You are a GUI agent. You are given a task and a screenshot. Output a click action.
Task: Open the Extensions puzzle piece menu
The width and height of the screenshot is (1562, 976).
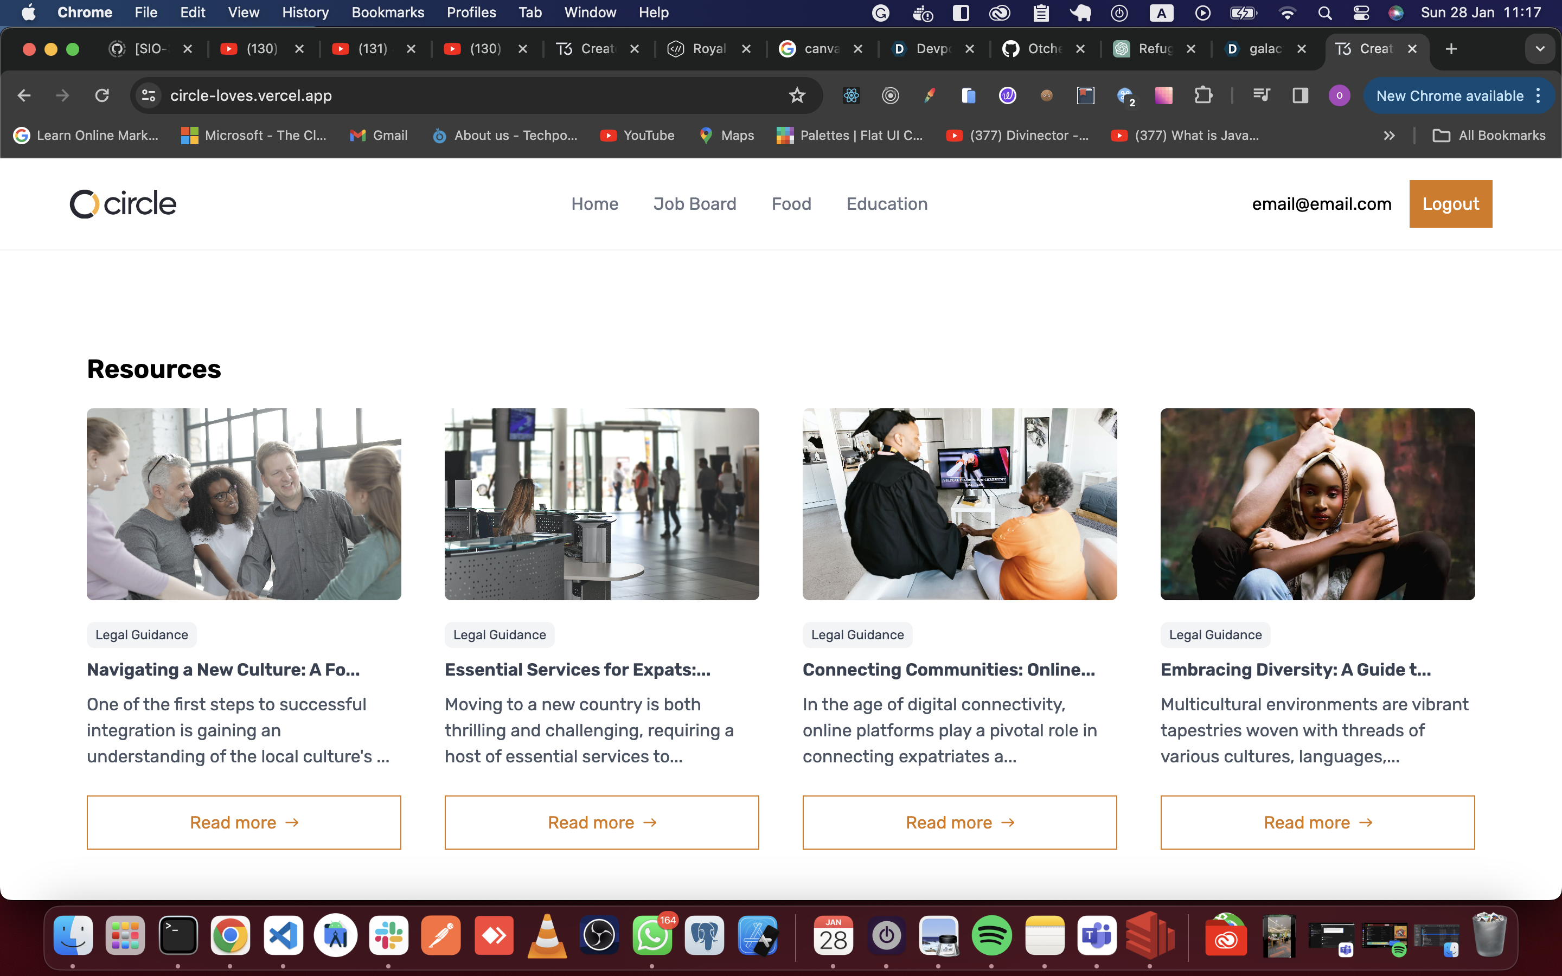[x=1203, y=95]
